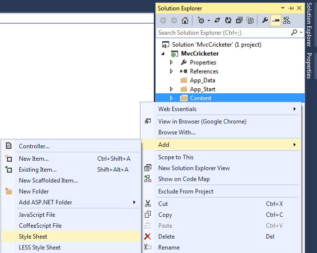Image resolution: width=317 pixels, height=253 pixels.
Task: Choose New Folder in the Add submenu
Action: [34, 191]
